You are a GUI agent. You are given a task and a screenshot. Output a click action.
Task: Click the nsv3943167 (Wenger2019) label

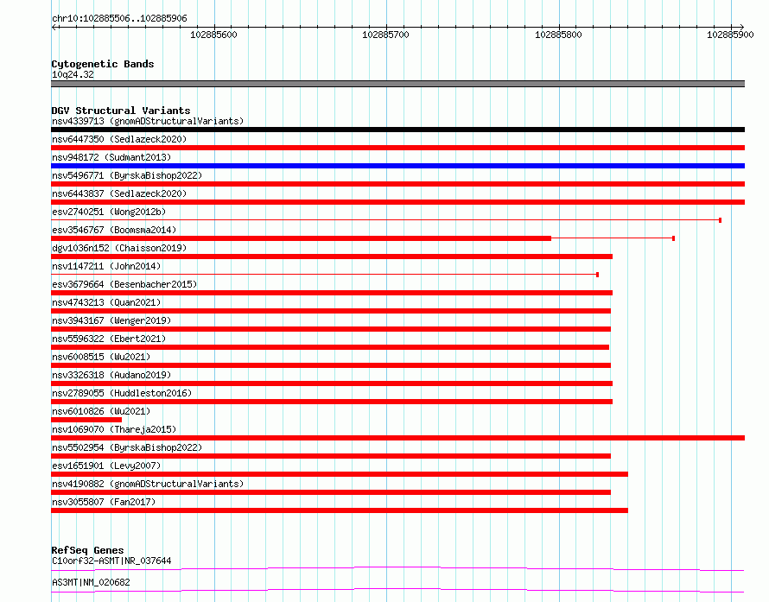[111, 320]
